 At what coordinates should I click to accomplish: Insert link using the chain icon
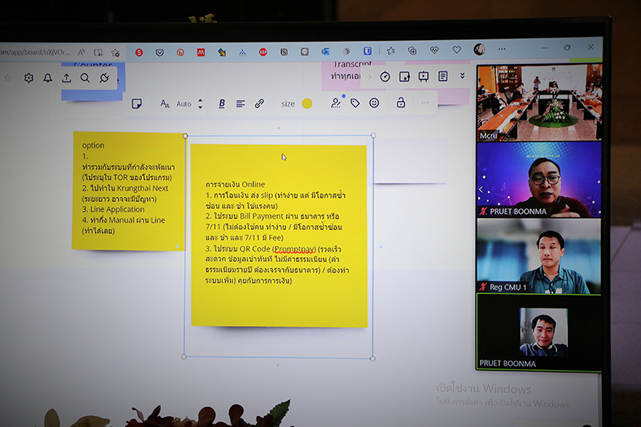point(259,104)
